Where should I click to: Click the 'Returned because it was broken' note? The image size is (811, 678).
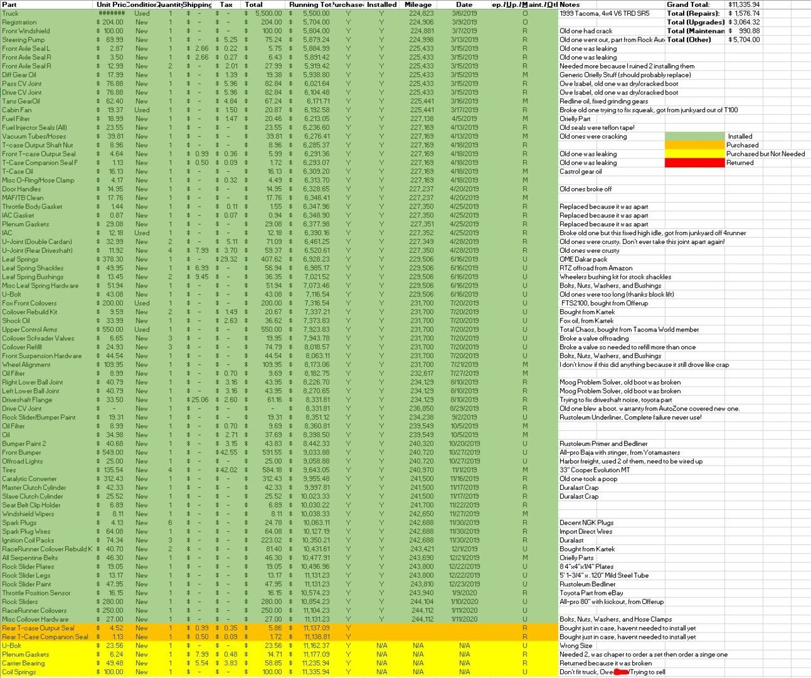point(606,663)
